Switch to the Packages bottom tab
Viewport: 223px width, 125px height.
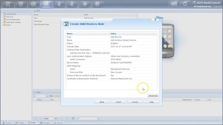[x=45, y=123]
